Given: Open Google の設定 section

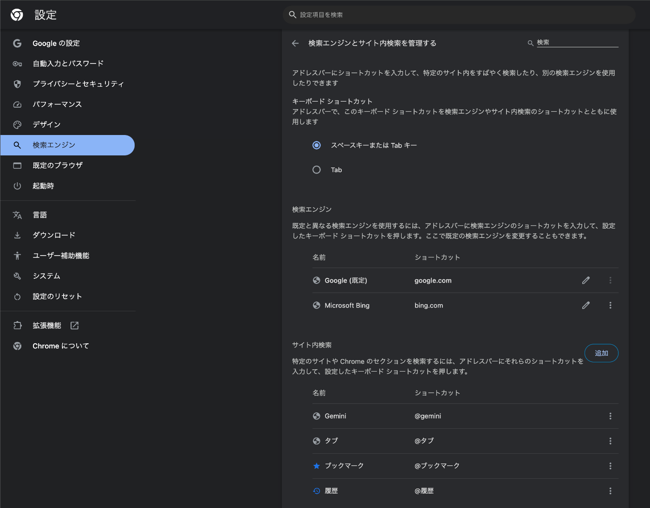Looking at the screenshot, I should pyautogui.click(x=67, y=43).
